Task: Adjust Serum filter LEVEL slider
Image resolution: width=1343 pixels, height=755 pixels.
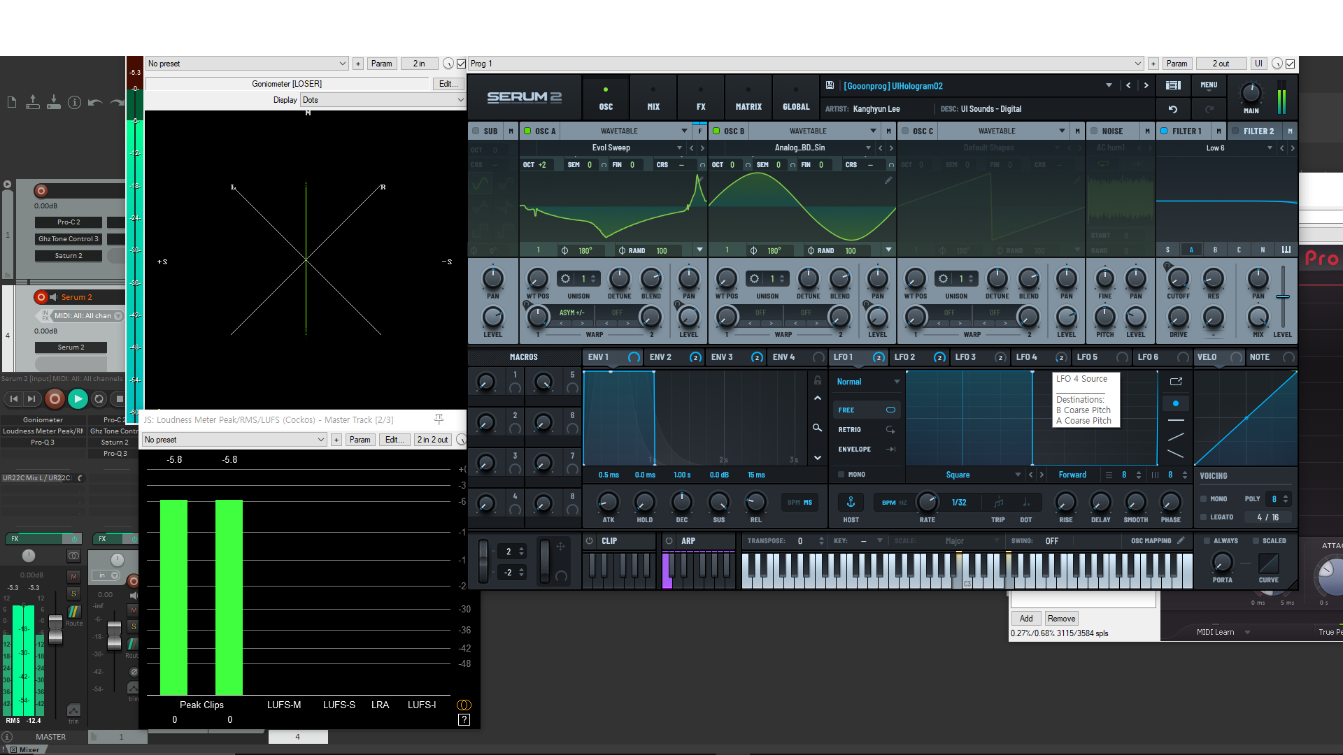Action: [x=1282, y=296]
